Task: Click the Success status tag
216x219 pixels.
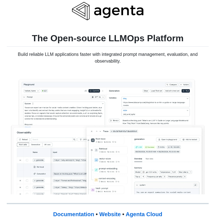Action: [150, 147]
